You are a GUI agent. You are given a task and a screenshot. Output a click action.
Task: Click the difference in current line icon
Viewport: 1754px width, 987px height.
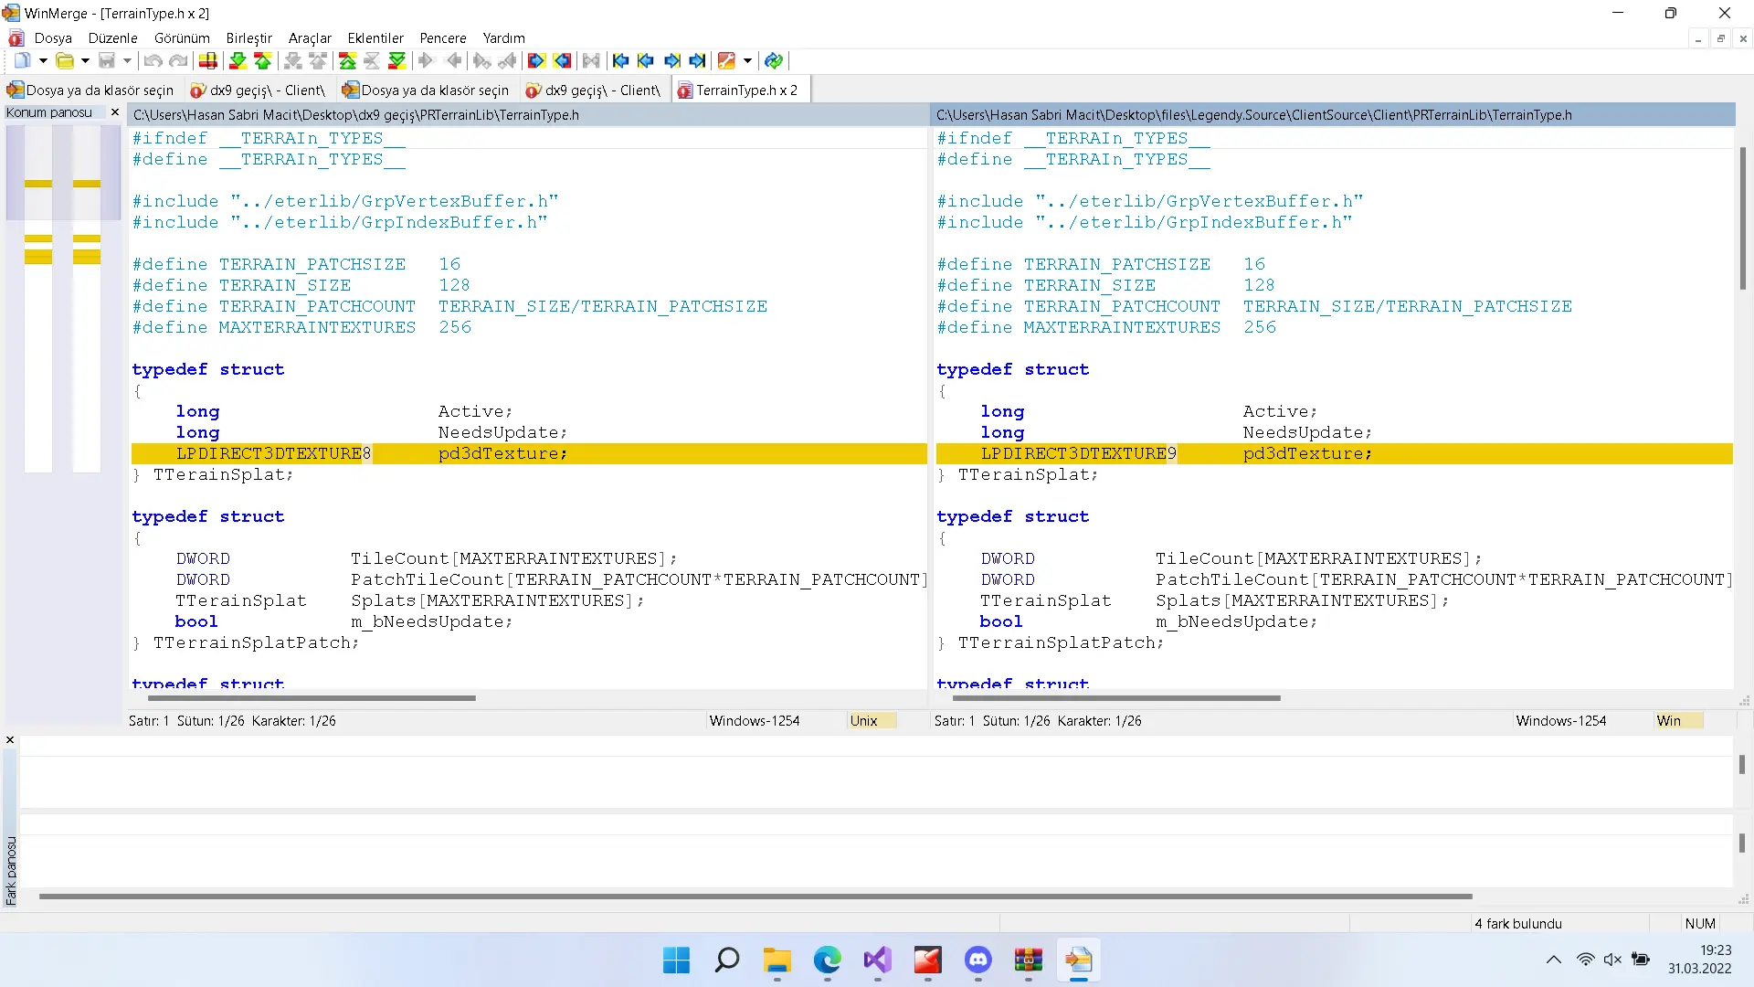click(x=208, y=61)
